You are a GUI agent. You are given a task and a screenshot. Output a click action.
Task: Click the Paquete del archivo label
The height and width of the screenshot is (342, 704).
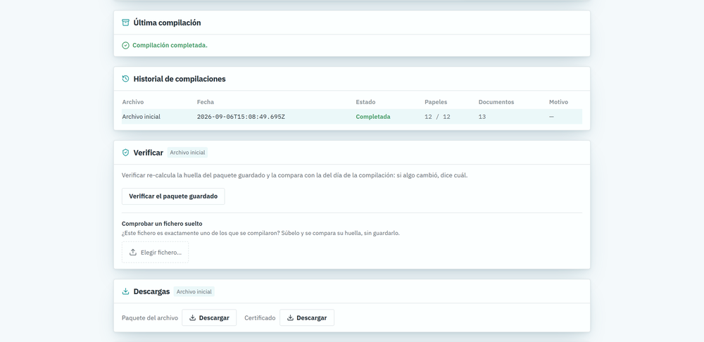[150, 318]
